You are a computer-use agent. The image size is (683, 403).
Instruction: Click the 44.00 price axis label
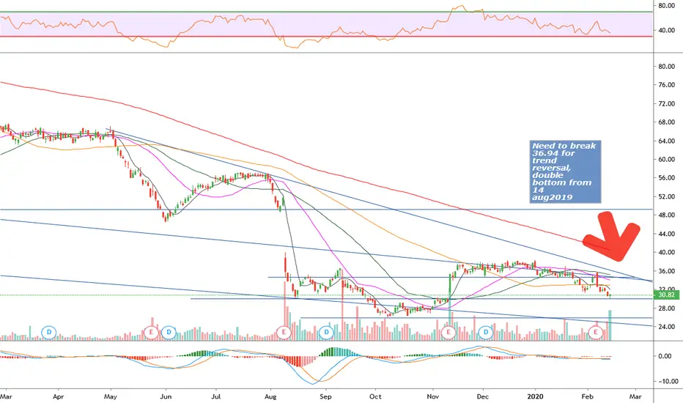(666, 234)
